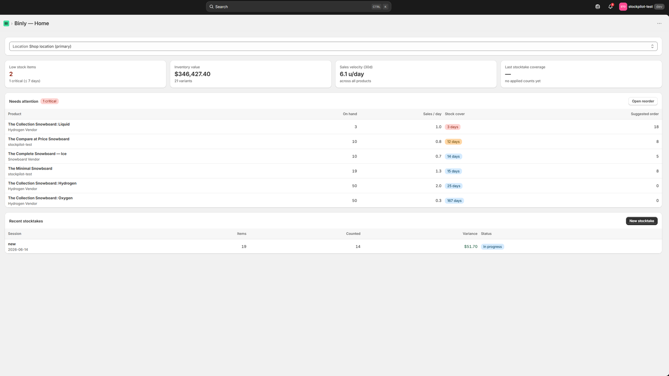
Task: Click the CTRL K shortcut hint
Action: [380, 7]
